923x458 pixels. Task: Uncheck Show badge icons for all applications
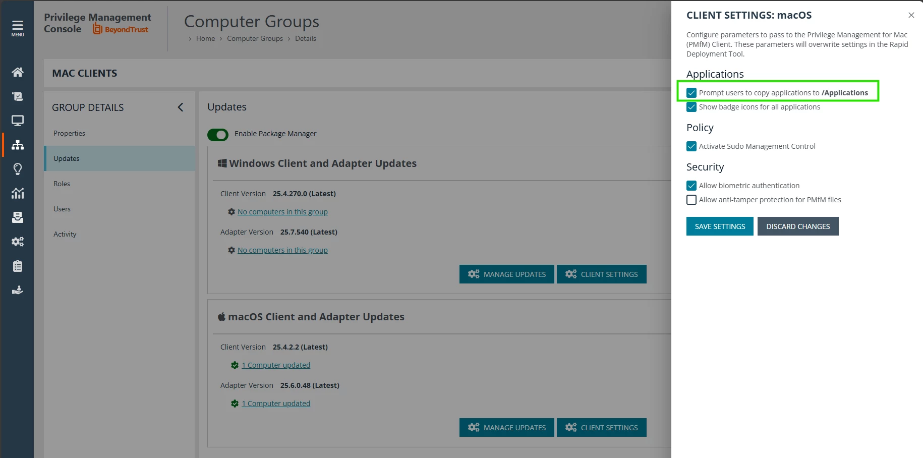[691, 107]
